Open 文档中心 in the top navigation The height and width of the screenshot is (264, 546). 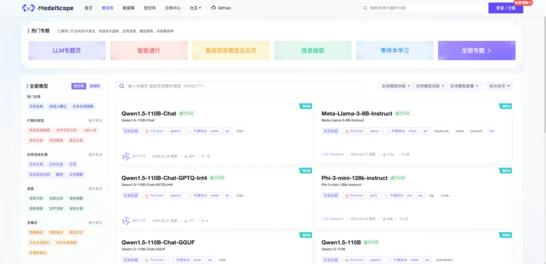click(x=173, y=8)
